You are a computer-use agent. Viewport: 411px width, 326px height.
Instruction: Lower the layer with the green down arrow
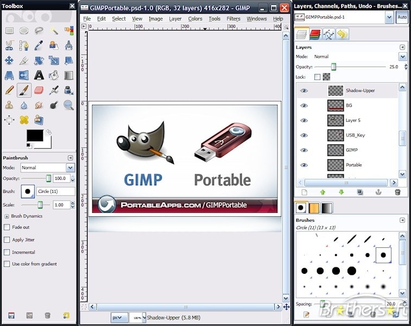tap(342, 192)
